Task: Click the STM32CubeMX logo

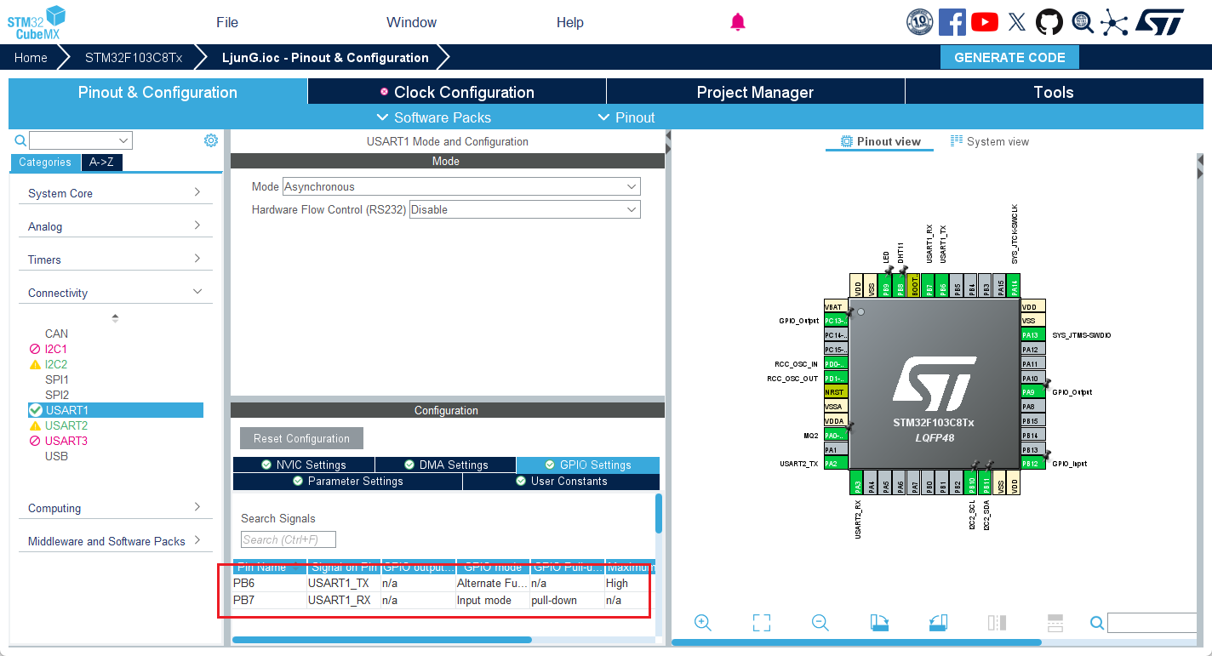Action: point(37,22)
